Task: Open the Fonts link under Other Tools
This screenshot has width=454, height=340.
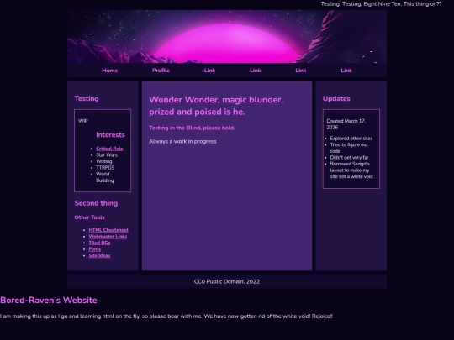Action: click(95, 249)
